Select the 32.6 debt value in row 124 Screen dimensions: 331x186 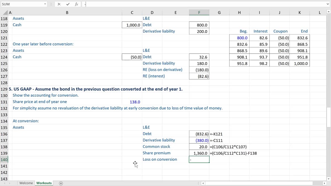199,57
